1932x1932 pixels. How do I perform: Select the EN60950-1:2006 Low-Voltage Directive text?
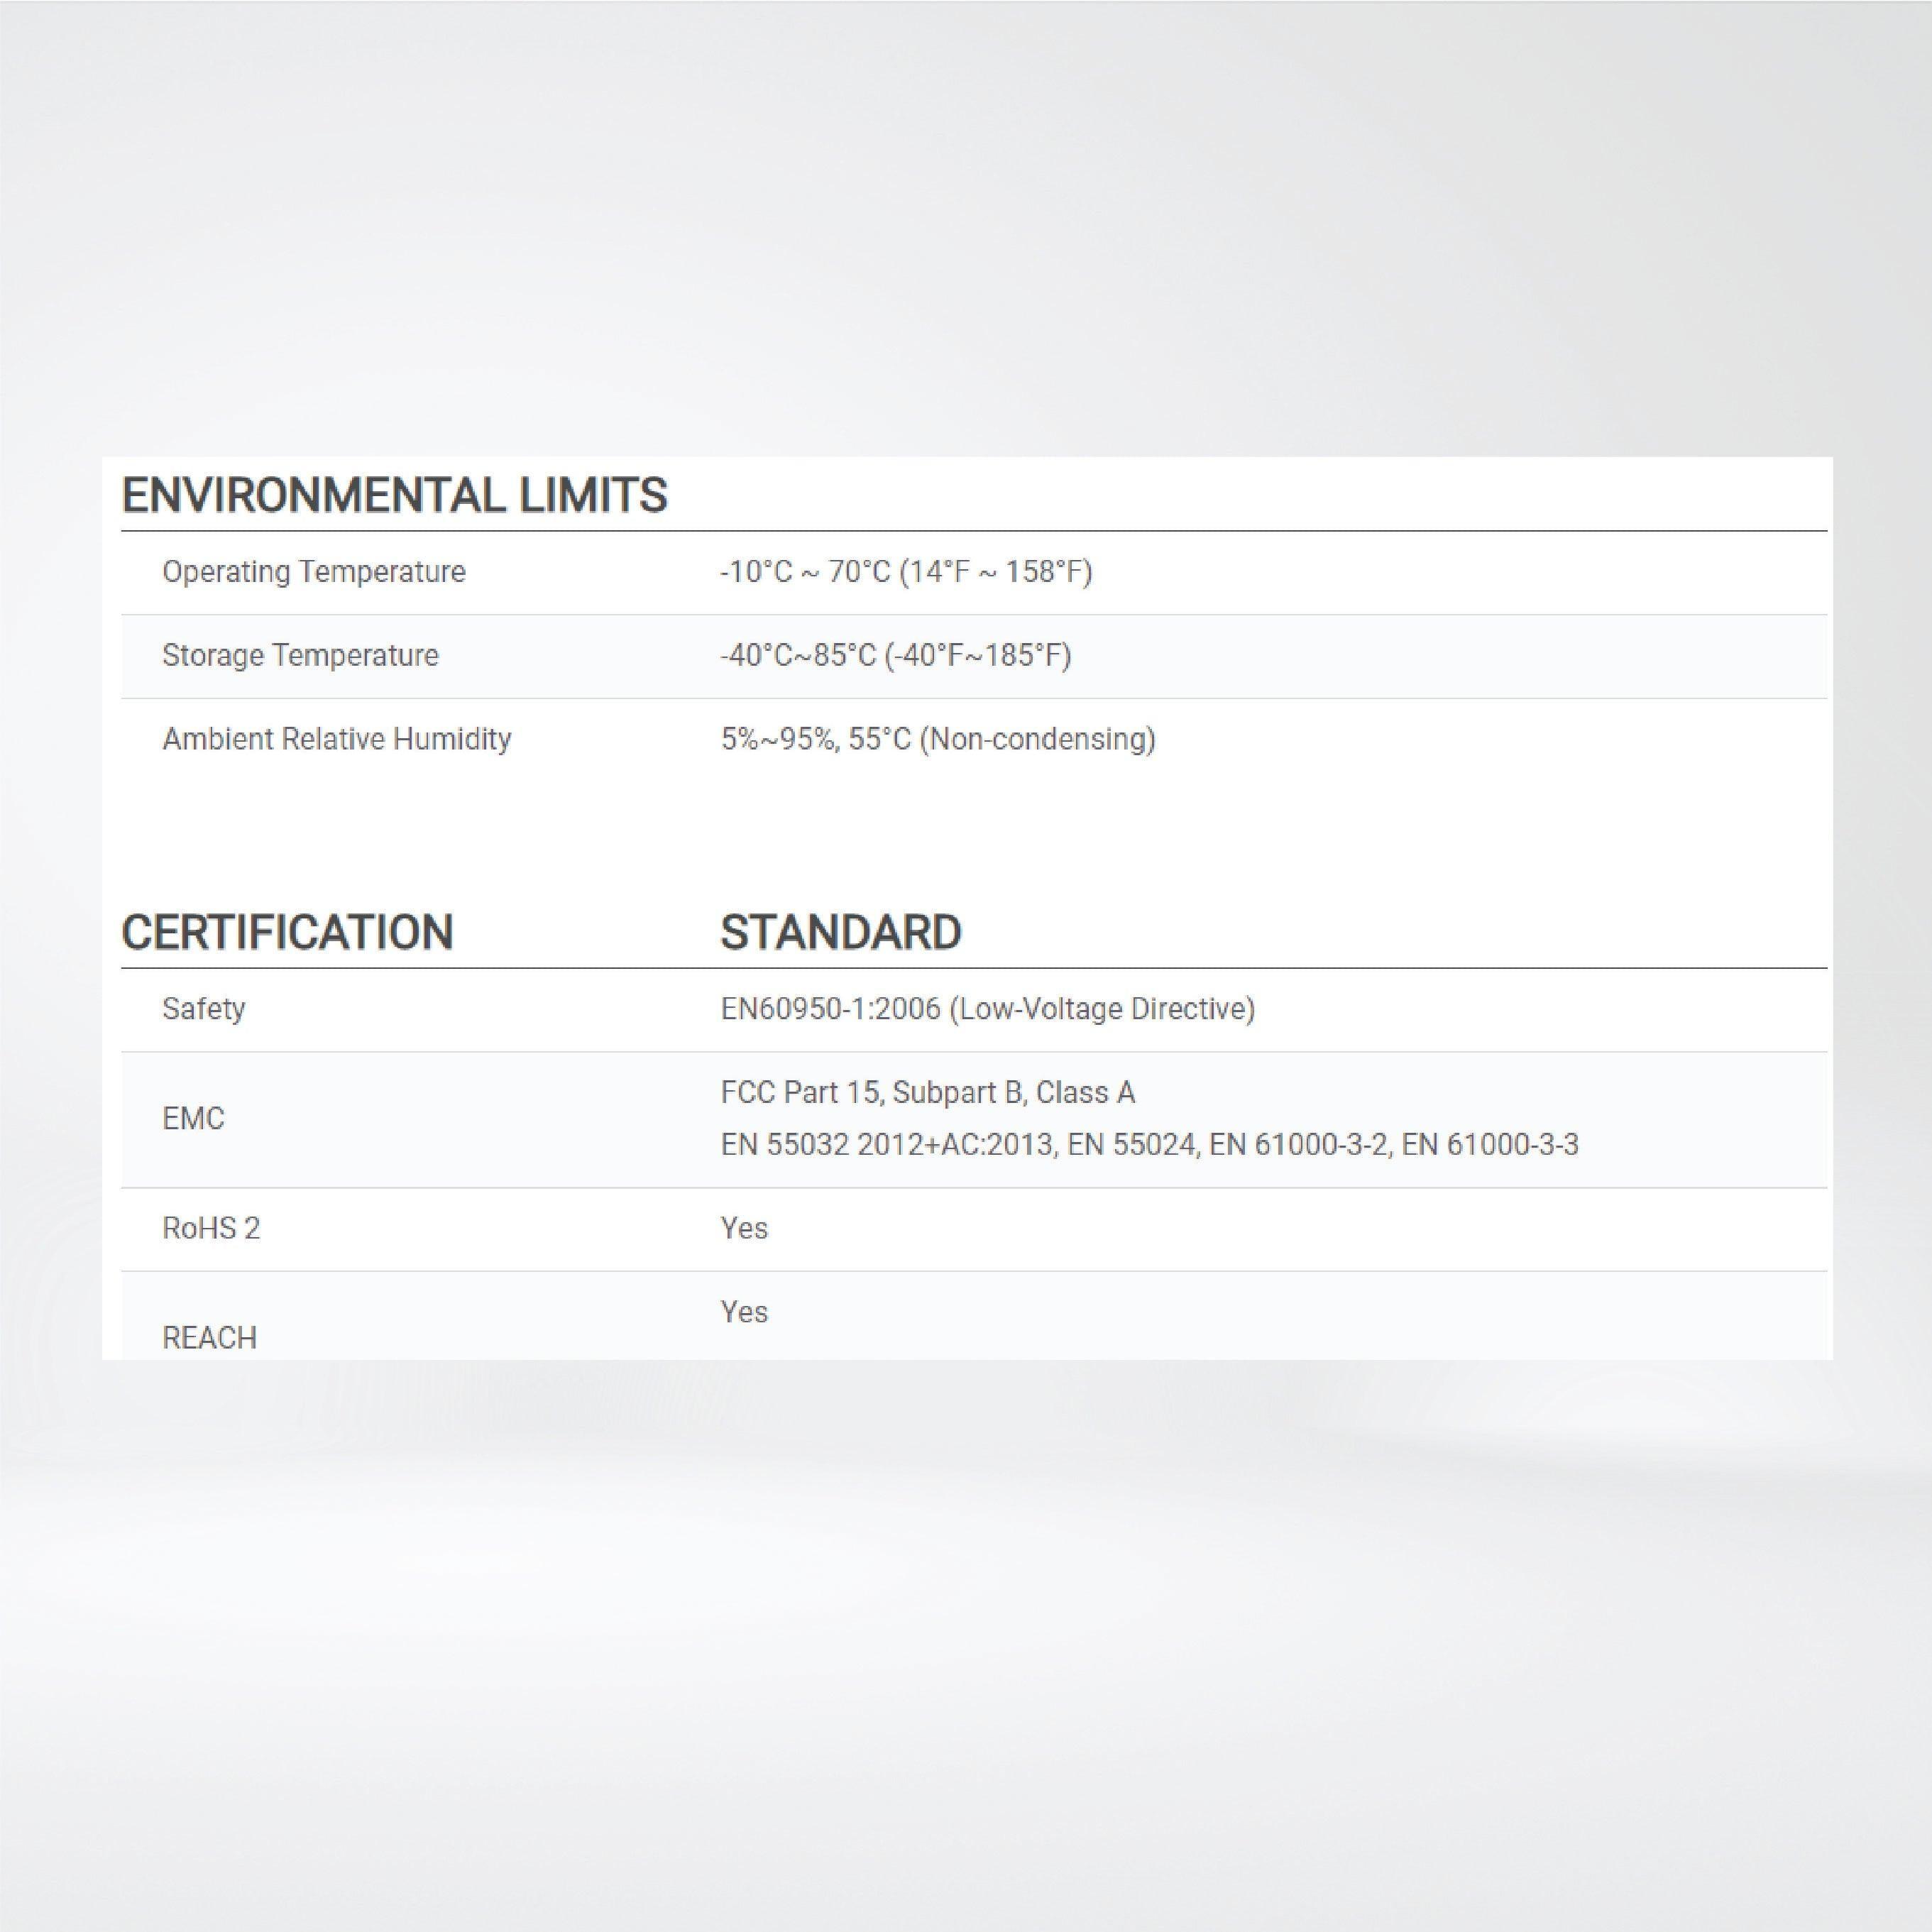pos(987,1009)
